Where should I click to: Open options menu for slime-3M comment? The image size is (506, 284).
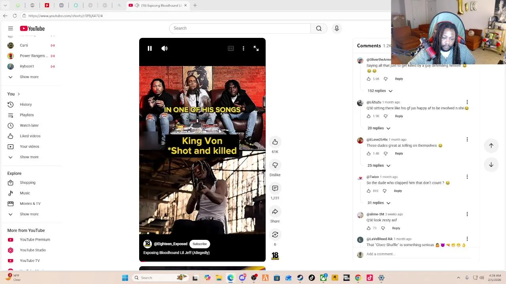tap(467, 214)
